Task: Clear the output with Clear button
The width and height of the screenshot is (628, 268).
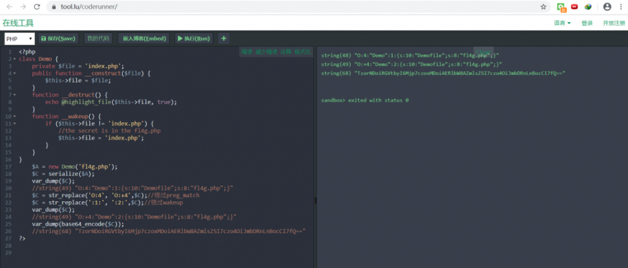Action: tap(483, 51)
